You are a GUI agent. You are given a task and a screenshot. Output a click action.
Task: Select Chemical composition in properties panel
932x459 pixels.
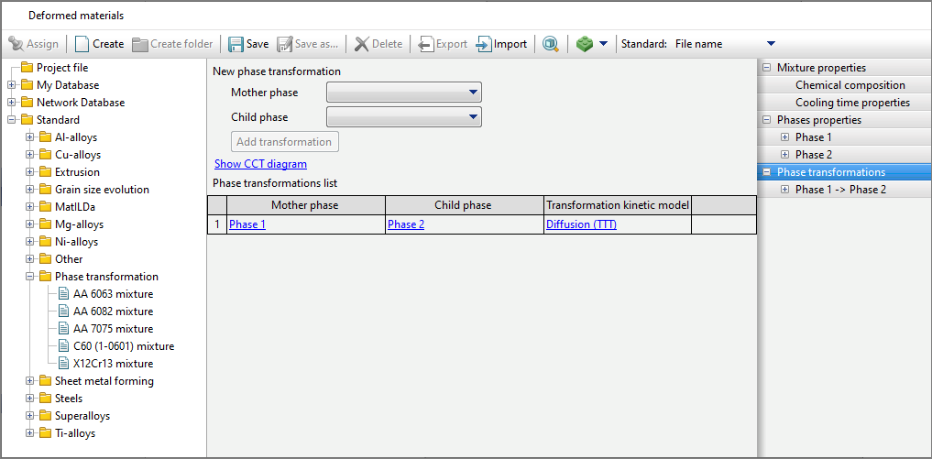pos(850,85)
